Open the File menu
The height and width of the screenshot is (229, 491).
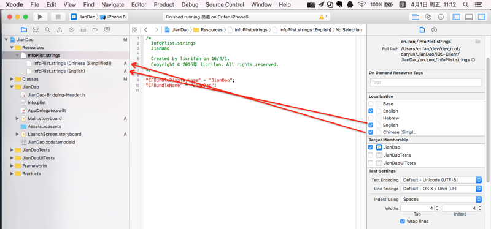point(35,5)
